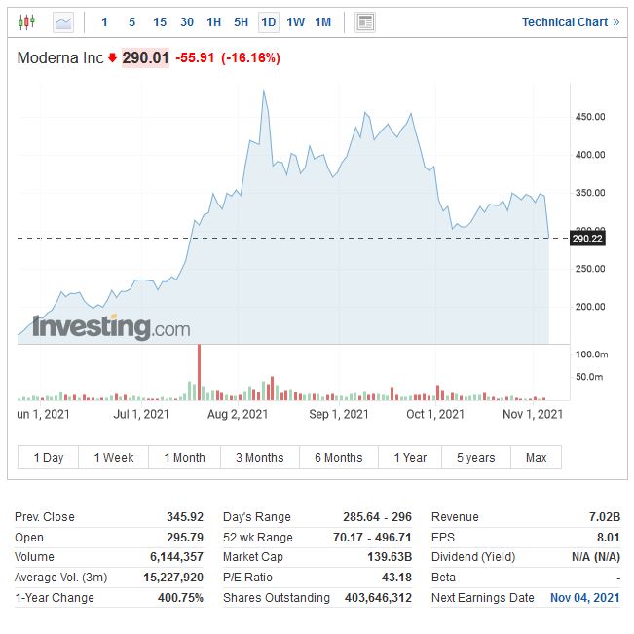Viewport: 634px width, 634px height.
Task: Switch to candlestick chart type
Action: pyautogui.click(x=26, y=21)
